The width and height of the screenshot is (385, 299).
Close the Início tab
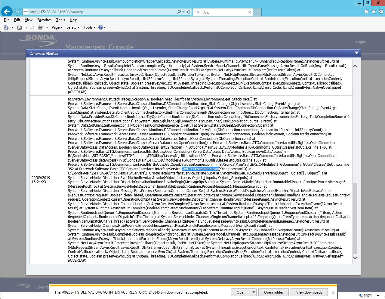pyautogui.click(x=249, y=12)
